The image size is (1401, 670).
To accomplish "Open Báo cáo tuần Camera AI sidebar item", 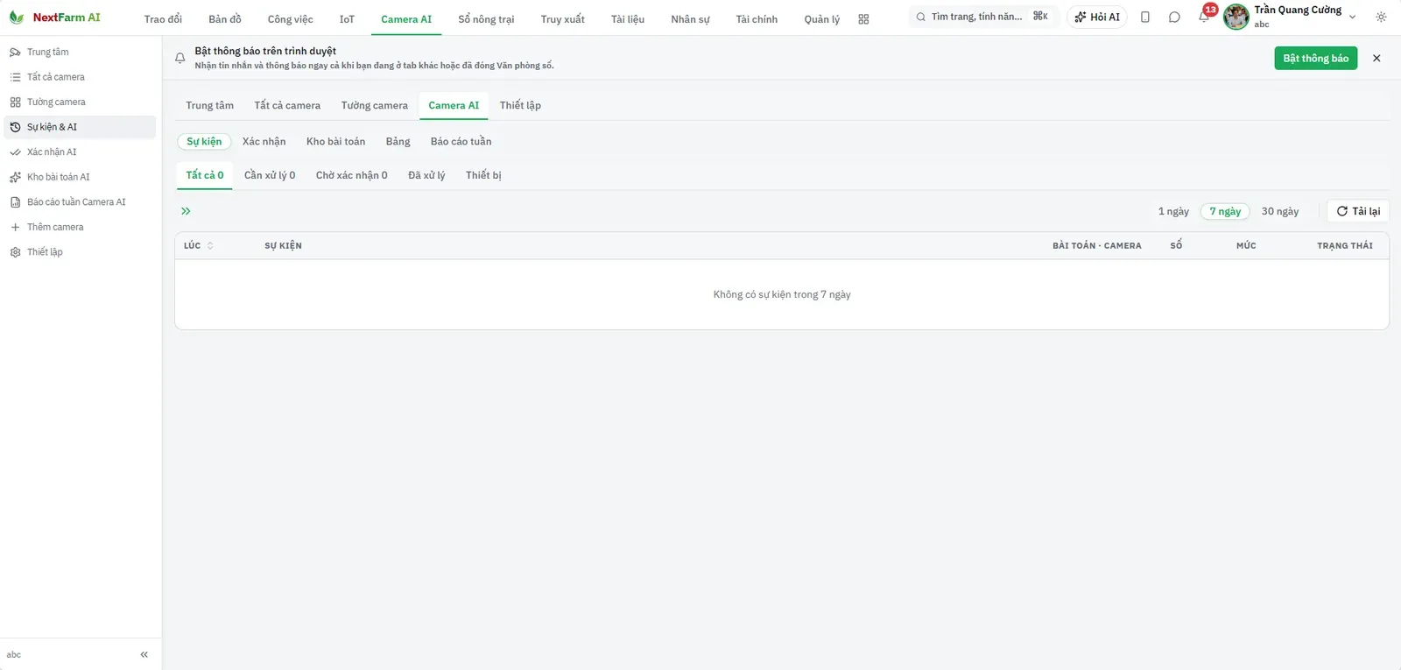I will tap(80, 202).
